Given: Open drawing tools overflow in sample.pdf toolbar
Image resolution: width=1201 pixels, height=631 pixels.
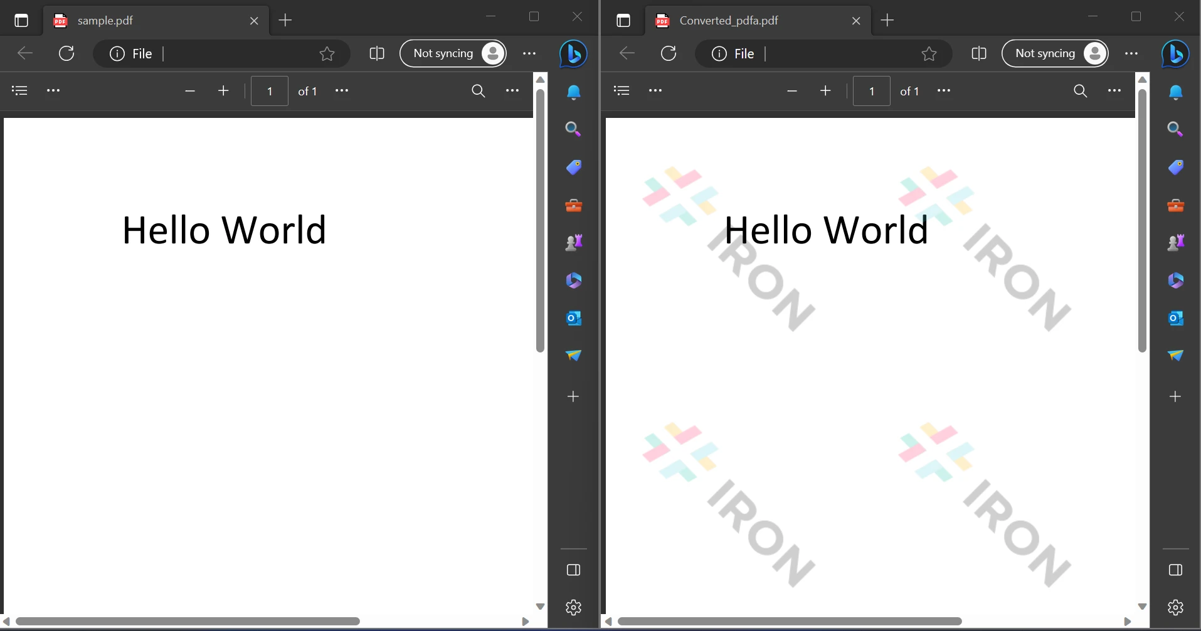Looking at the screenshot, I should pyautogui.click(x=53, y=90).
